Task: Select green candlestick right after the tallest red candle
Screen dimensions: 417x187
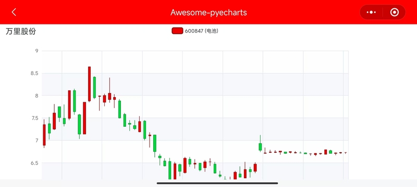Action: click(94, 87)
